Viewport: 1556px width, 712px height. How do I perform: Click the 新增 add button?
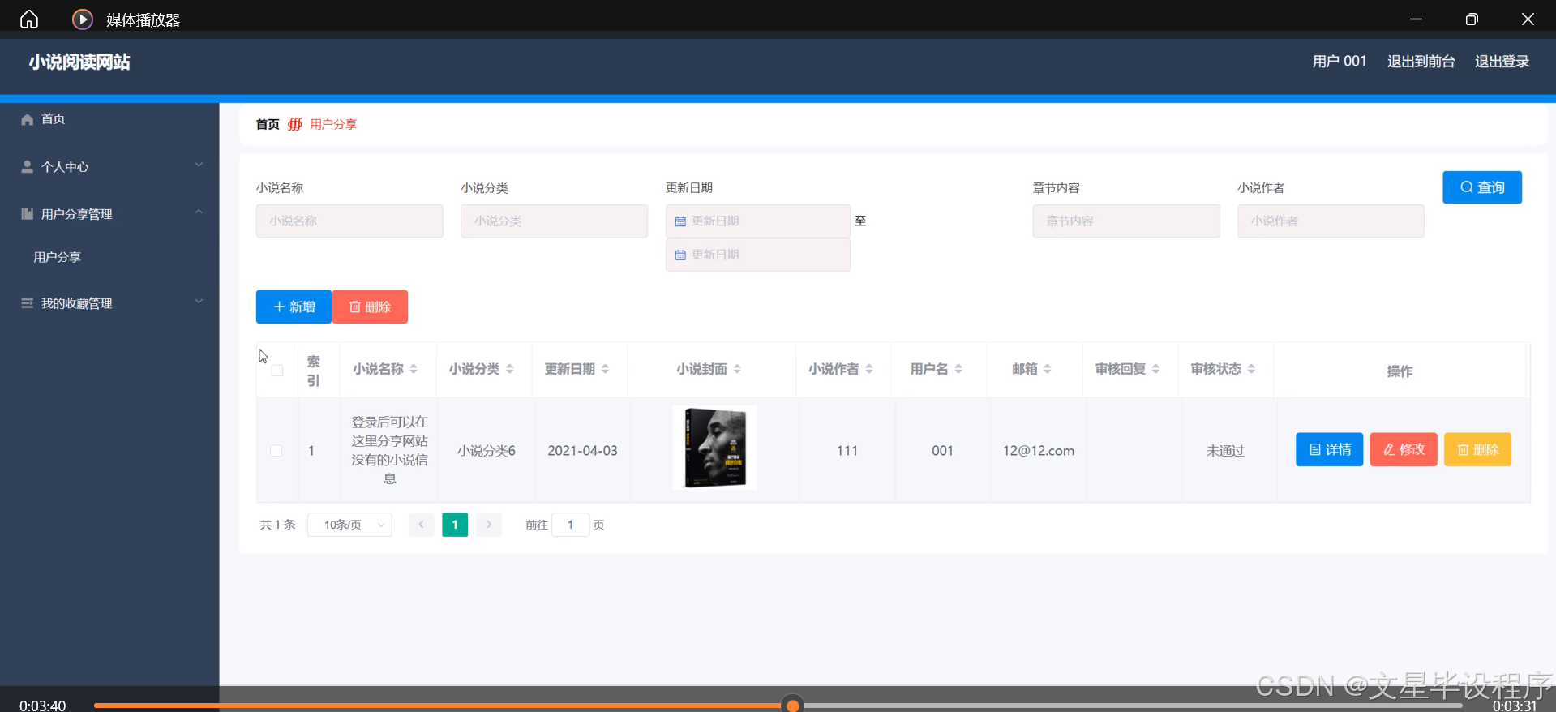(294, 307)
